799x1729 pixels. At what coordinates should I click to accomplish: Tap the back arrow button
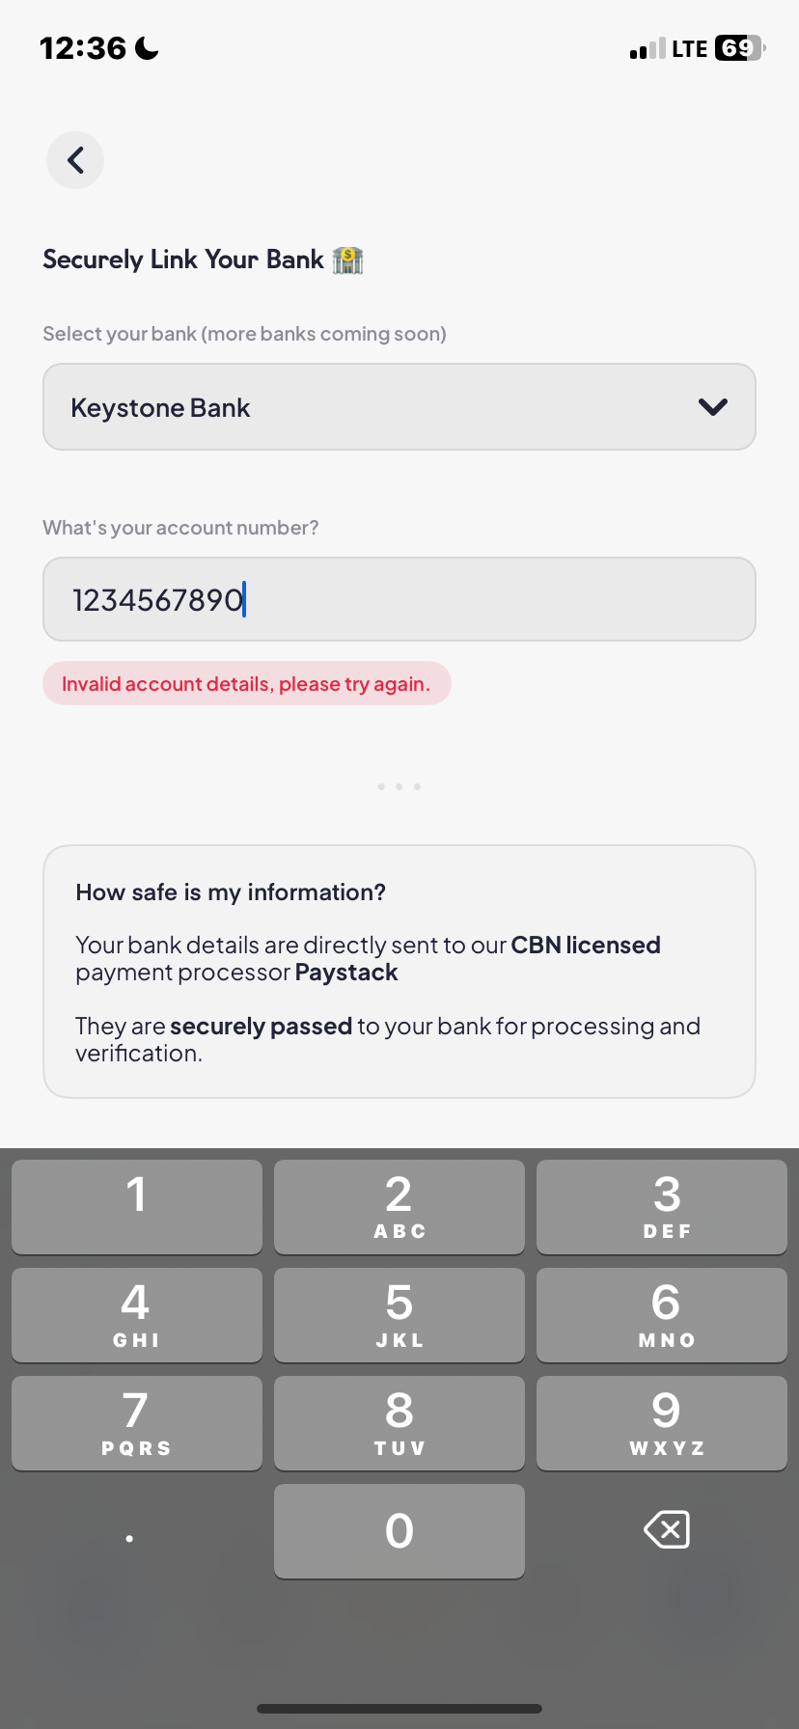pos(75,160)
